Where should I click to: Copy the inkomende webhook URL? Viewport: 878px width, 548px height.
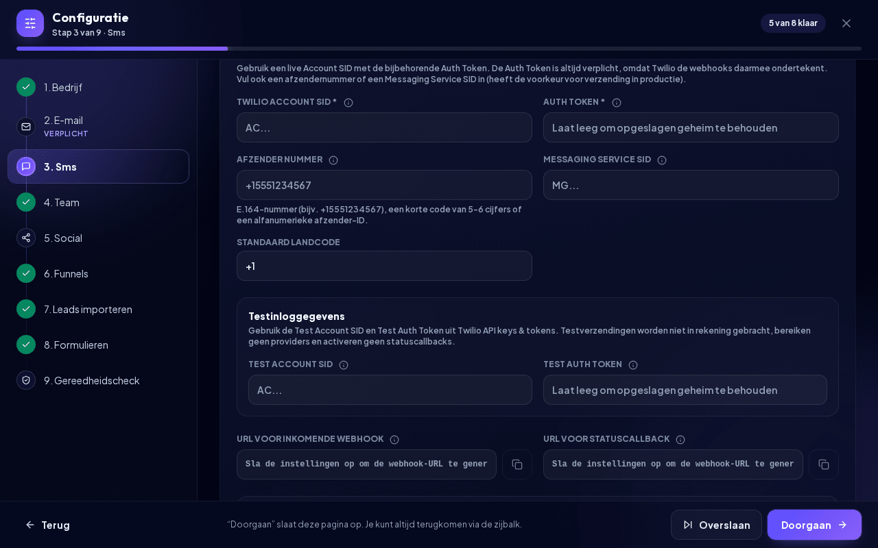[x=517, y=464]
